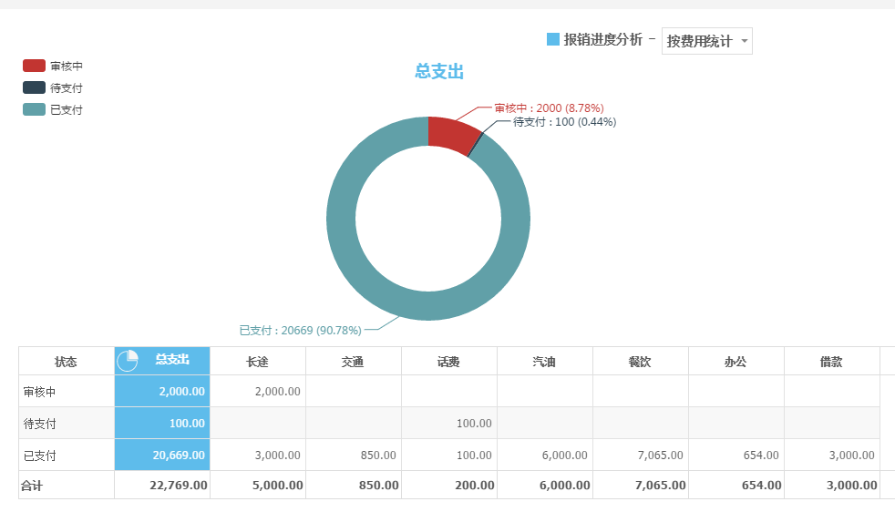Toggle the 审核中 legend series
The image size is (895, 512).
pos(53,67)
